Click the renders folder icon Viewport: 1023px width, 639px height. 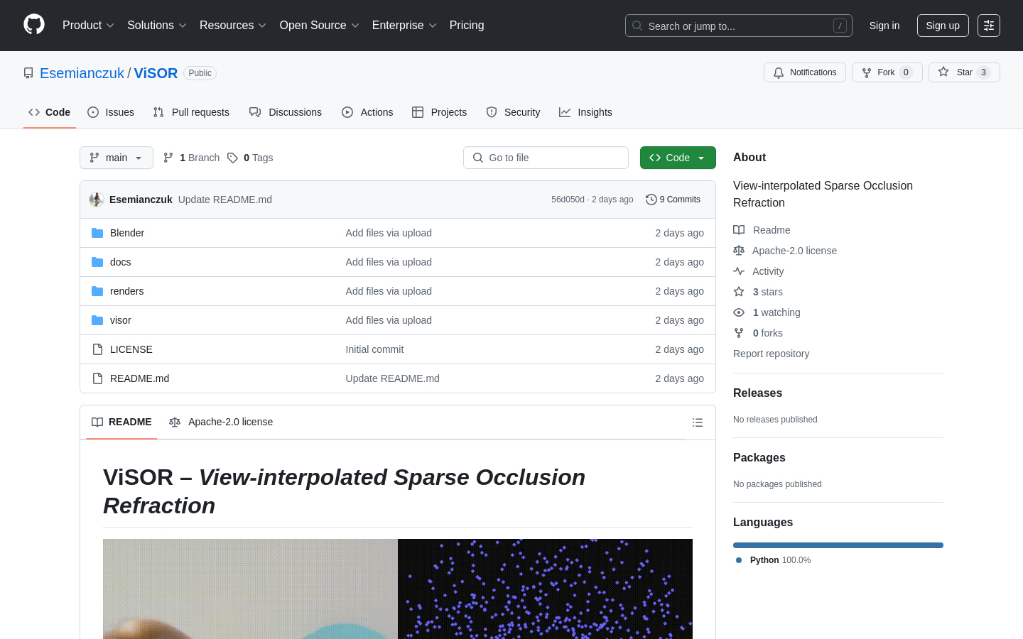[x=97, y=291]
